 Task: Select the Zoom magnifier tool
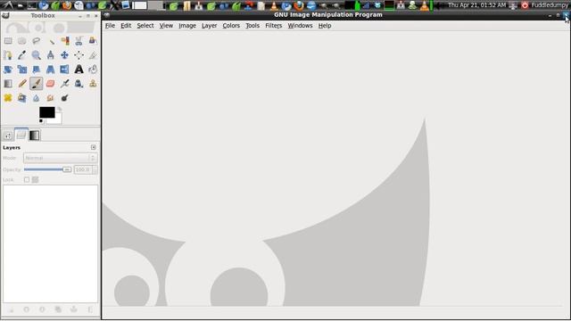click(36, 55)
